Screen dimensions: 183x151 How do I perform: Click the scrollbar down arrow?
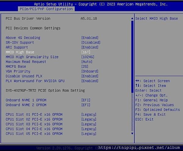click(x=132, y=134)
